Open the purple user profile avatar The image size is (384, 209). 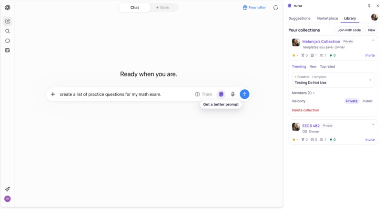point(8,199)
